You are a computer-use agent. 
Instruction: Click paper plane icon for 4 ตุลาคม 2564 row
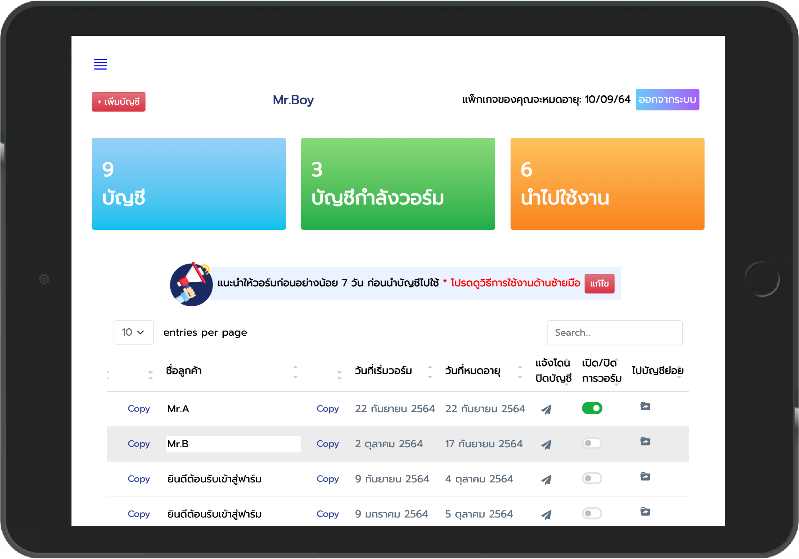coord(546,480)
